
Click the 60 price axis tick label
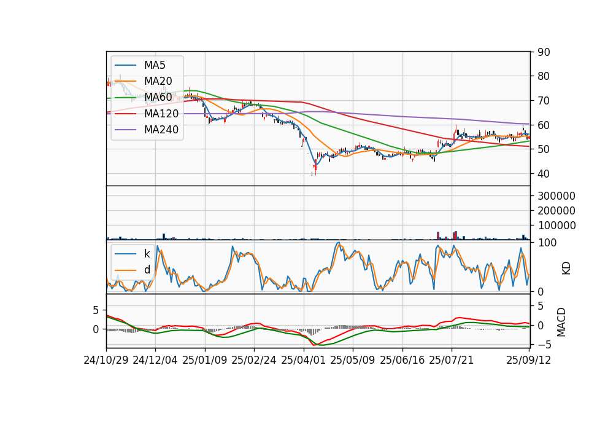[x=544, y=125]
